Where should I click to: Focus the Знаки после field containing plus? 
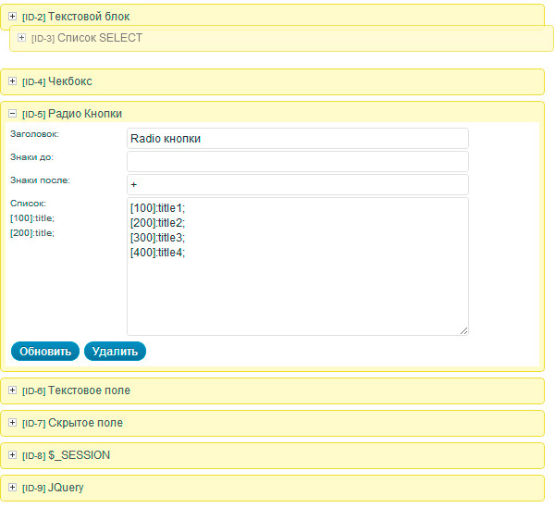point(298,184)
